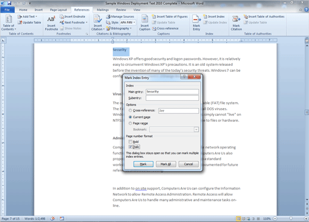This screenshot has width=309, height=222.
Task: Click the on site underlined text
Action: [141, 188]
